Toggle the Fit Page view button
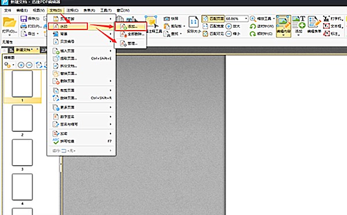 (213, 19)
